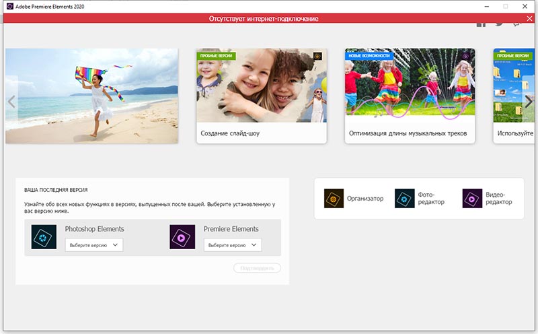
Task: Click video badge on music tracks card
Action: (x=465, y=56)
